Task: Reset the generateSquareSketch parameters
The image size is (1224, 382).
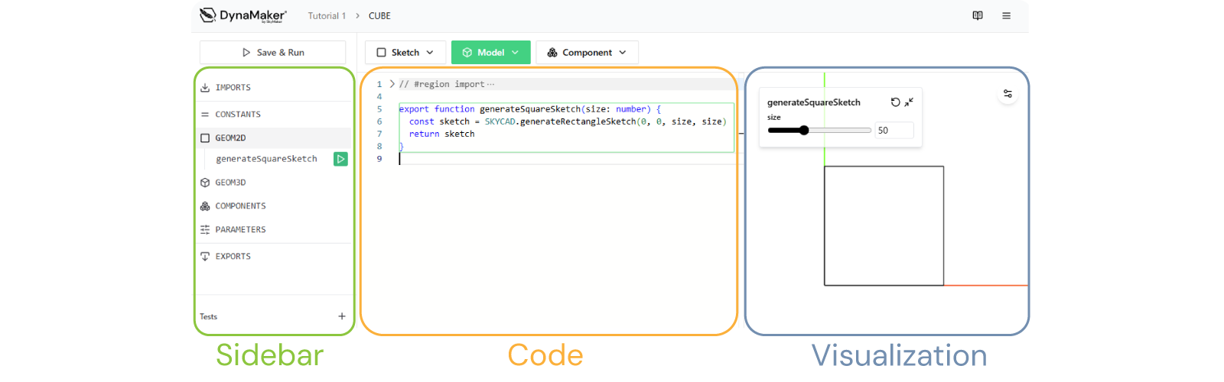Action: (x=895, y=102)
